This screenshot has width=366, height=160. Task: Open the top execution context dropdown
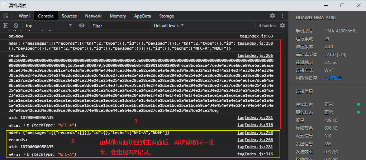48,26
